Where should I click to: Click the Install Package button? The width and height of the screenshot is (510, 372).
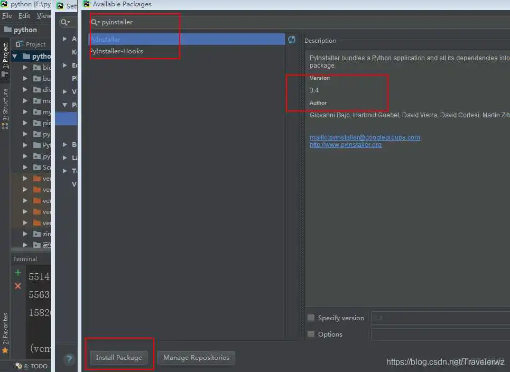(119, 358)
